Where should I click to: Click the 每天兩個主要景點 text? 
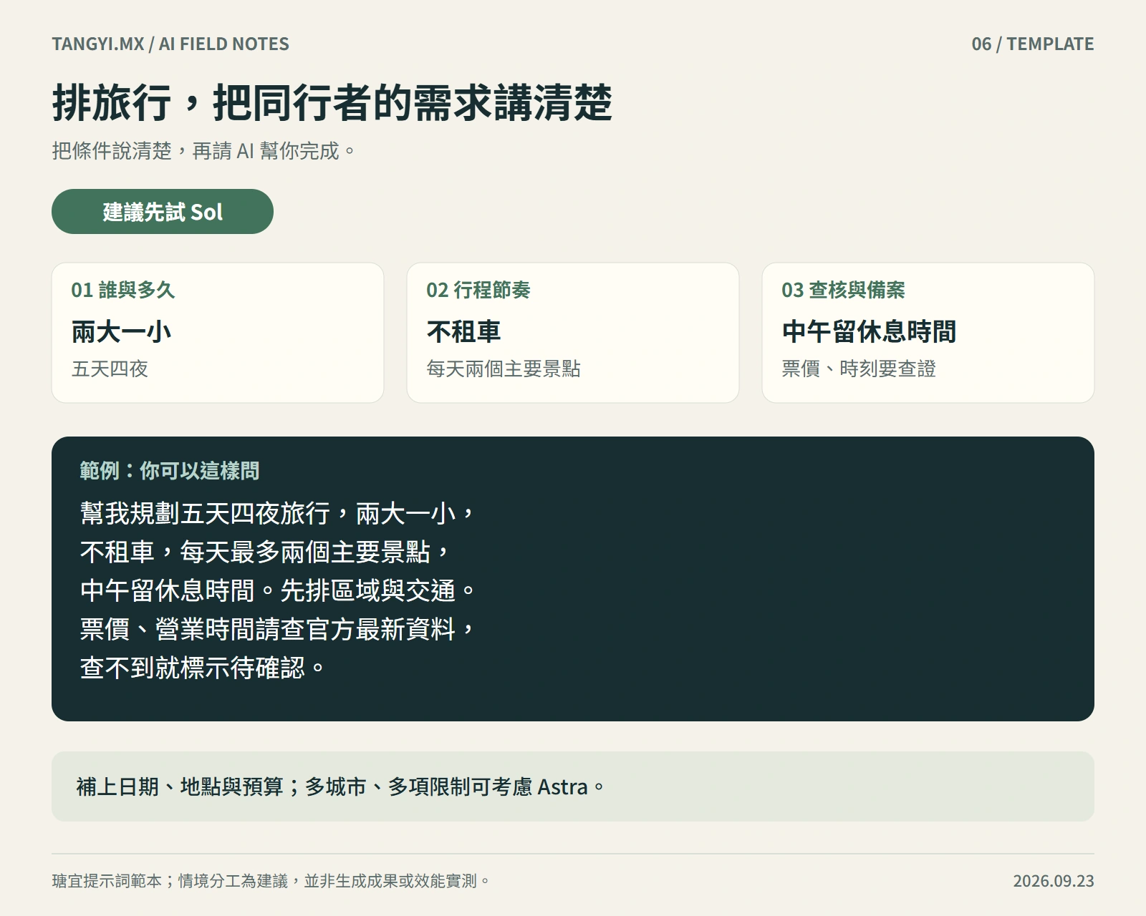(x=504, y=369)
